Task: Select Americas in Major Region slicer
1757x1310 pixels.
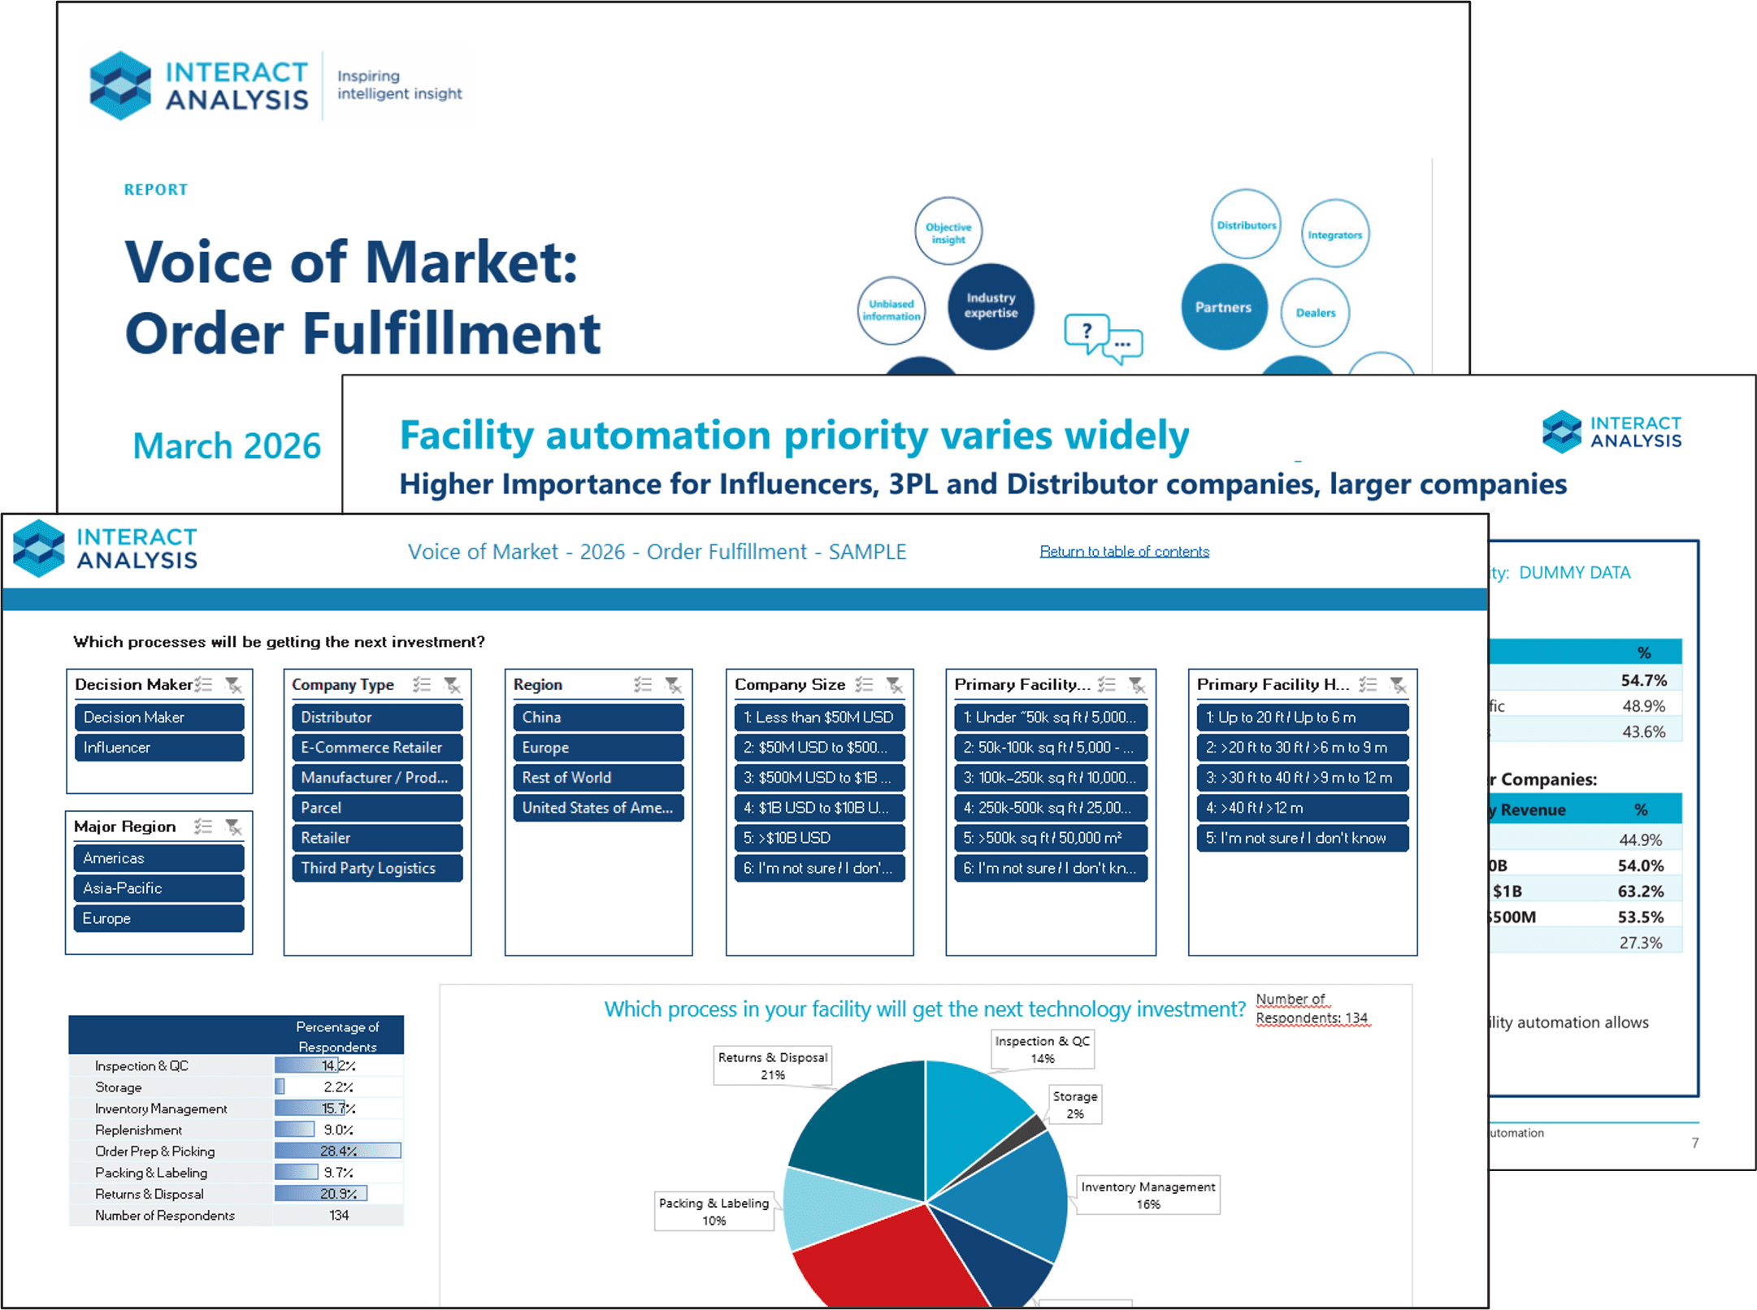Action: 159,858
